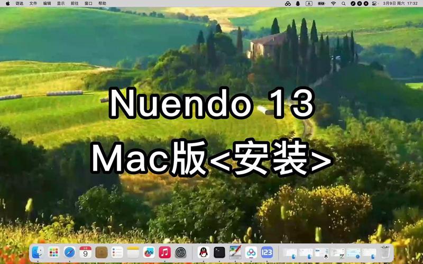The height and width of the screenshot is (264, 423).
Task: Open Spotlight search magnifier icon
Action: click(x=343, y=4)
